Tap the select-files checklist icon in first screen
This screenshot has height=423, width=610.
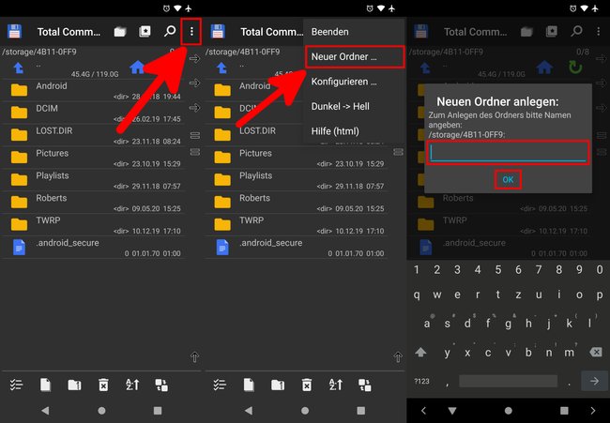point(16,385)
